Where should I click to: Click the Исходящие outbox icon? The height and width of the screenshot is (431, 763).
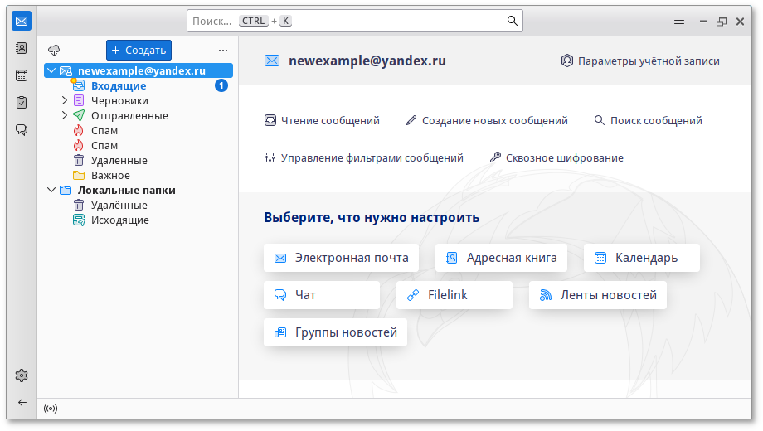[x=79, y=220]
